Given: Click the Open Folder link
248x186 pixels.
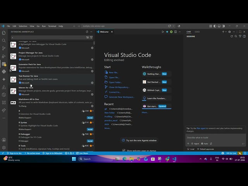Looking at the screenshot, I should point(115,82).
